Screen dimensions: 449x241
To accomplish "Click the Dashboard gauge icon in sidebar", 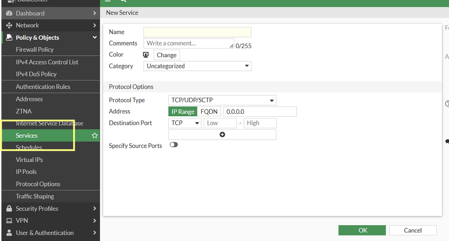I will (x=9, y=14).
